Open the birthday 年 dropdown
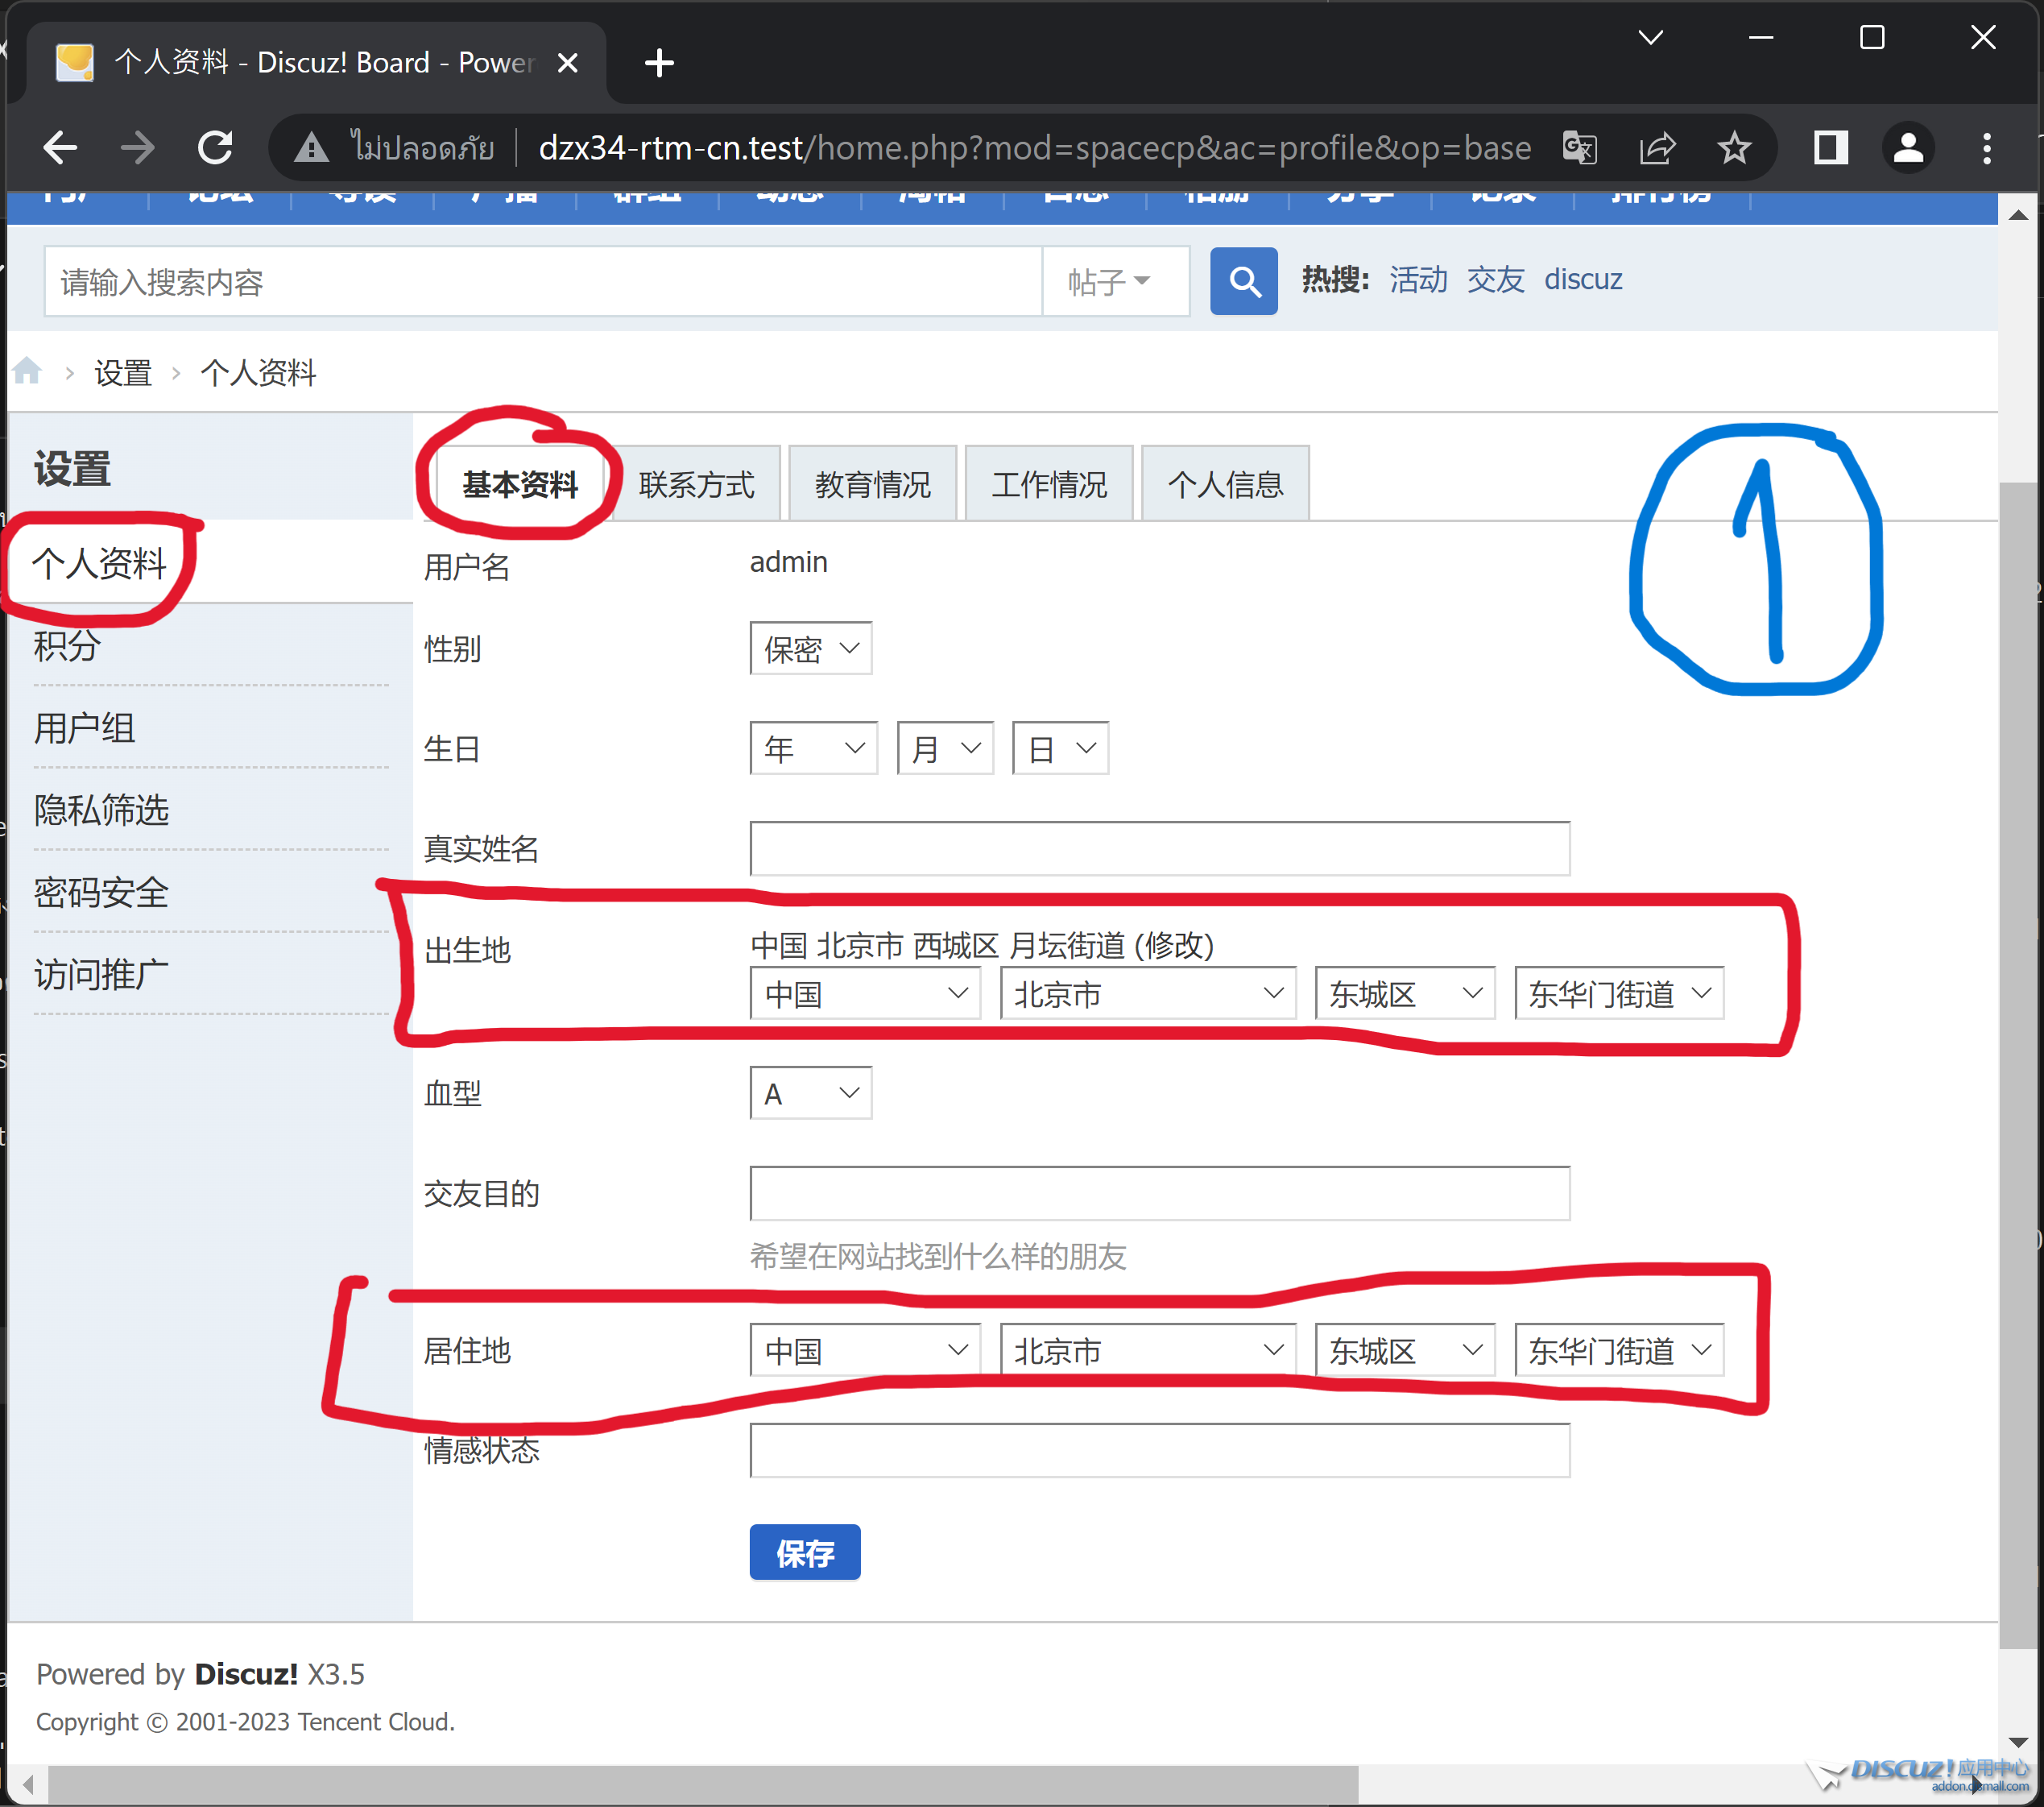The width and height of the screenshot is (2044, 1807). point(813,748)
